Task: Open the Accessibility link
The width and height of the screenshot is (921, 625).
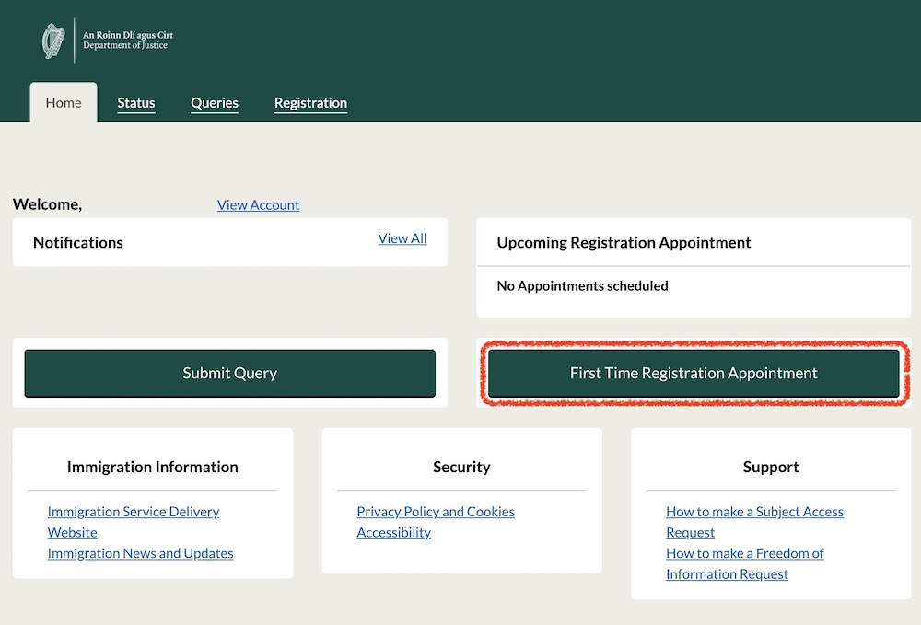Action: [x=393, y=532]
